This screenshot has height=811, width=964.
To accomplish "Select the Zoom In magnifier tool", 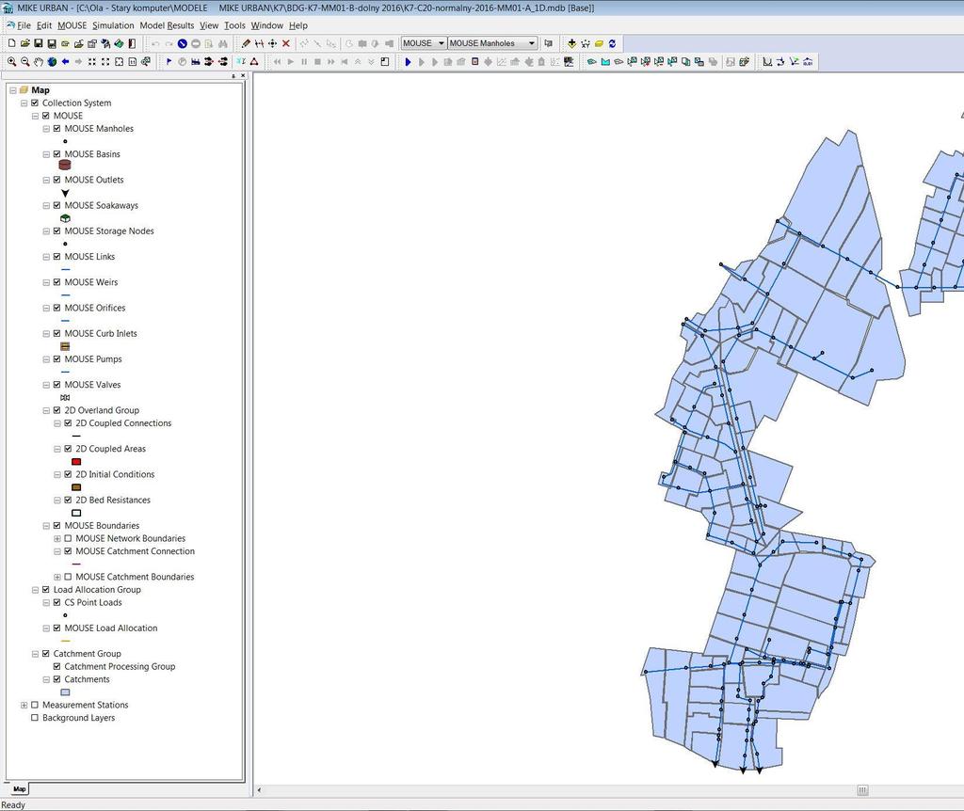I will pyautogui.click(x=11, y=61).
